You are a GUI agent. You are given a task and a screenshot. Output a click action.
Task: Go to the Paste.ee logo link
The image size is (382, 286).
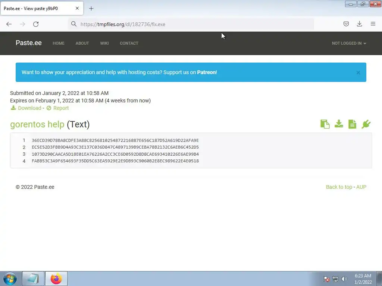28,43
